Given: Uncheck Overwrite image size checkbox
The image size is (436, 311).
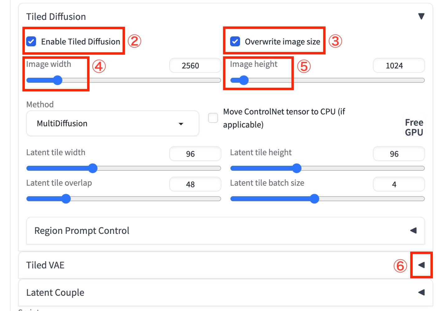Looking at the screenshot, I should tap(235, 41).
